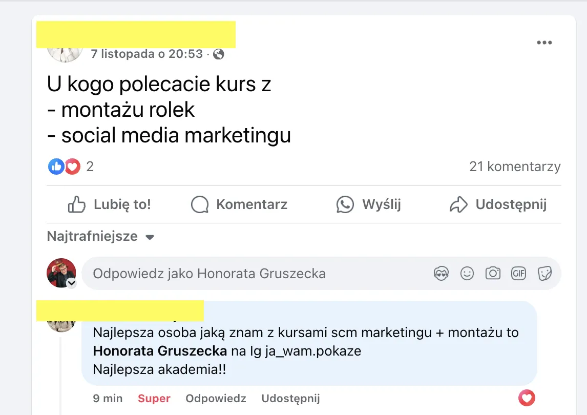The image size is (587, 415).
Task: Open the three-dot post options menu
Action: tap(544, 43)
